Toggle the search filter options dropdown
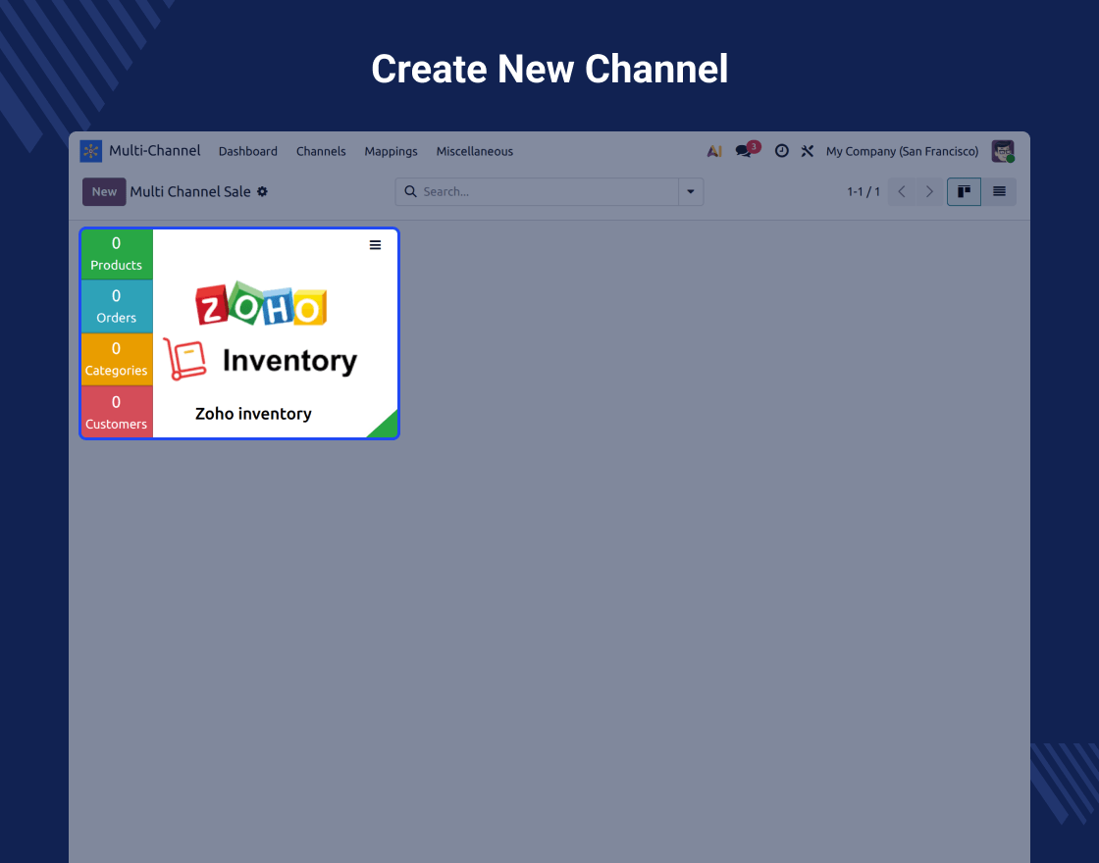The height and width of the screenshot is (863, 1099). 691,192
